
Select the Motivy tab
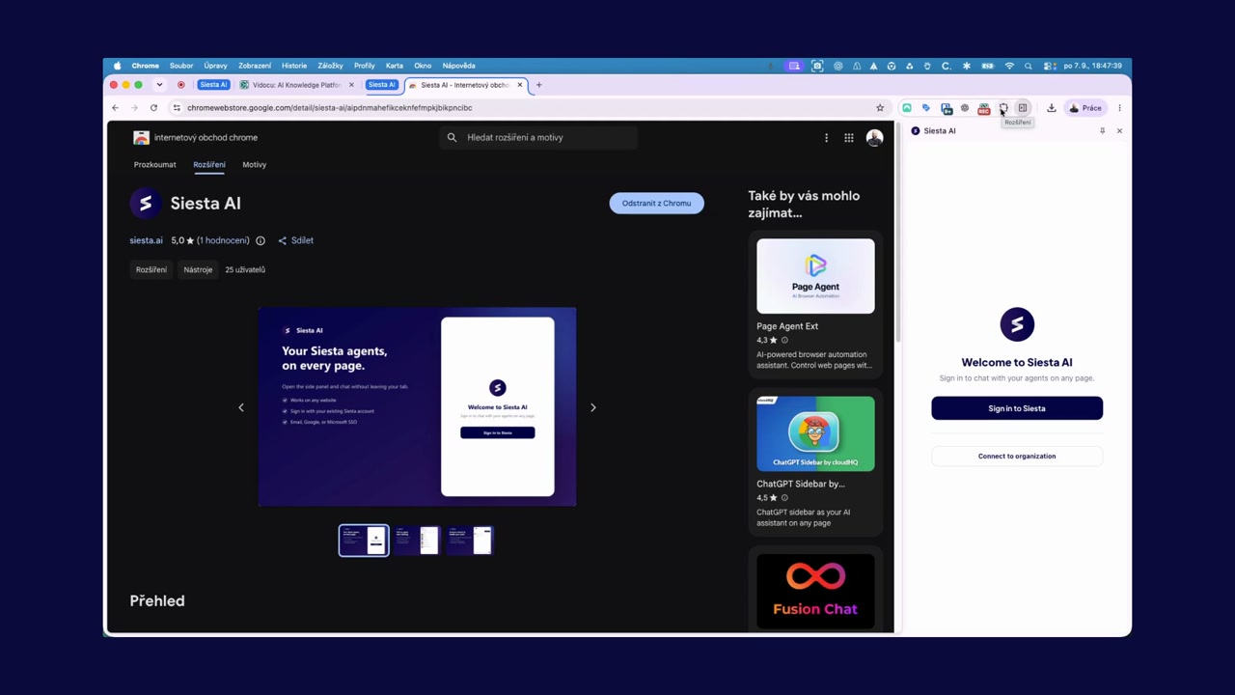[255, 165]
